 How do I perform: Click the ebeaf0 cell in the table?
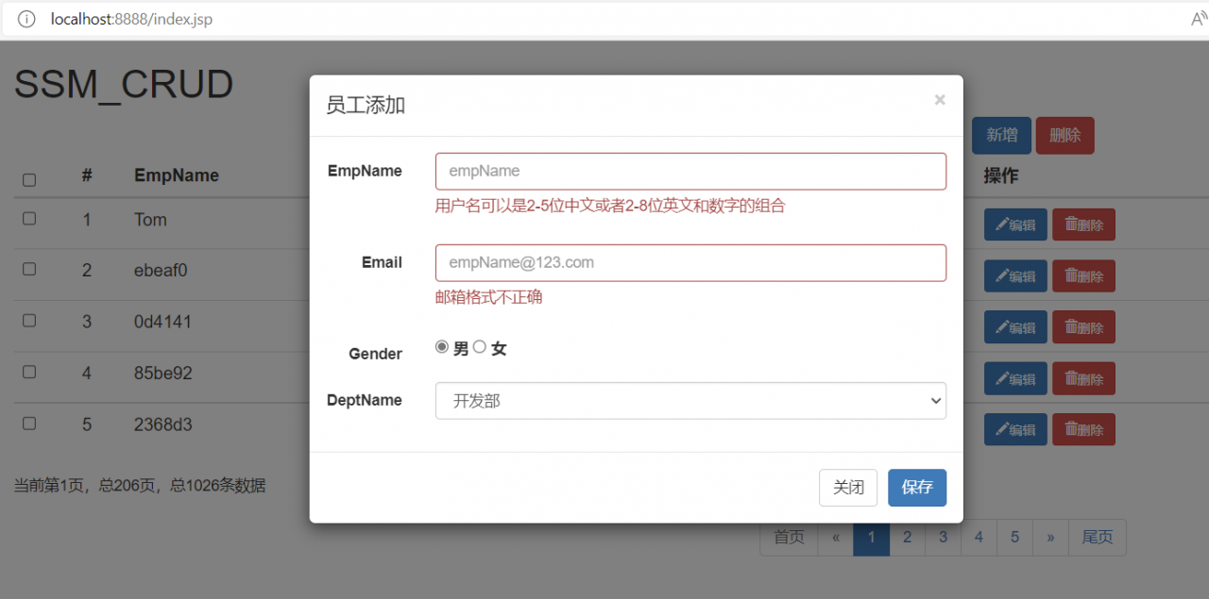pyautogui.click(x=161, y=271)
